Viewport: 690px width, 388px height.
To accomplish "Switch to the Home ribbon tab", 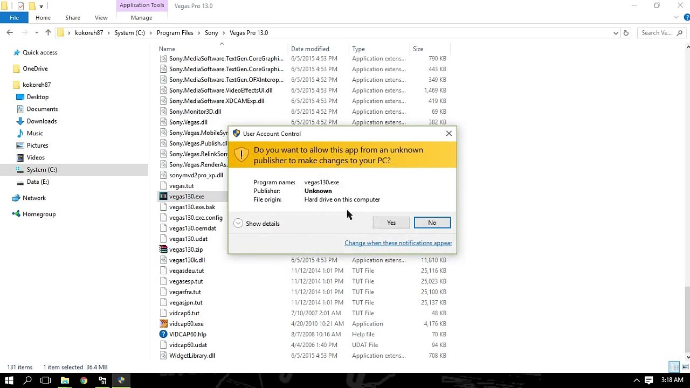I will click(x=43, y=18).
